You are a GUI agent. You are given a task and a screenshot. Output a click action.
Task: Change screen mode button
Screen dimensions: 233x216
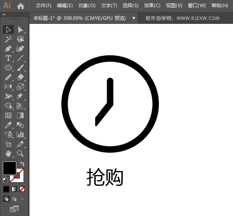point(14,209)
